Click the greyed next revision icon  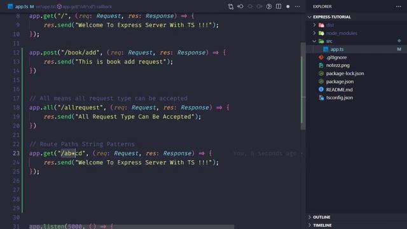pos(259,6)
